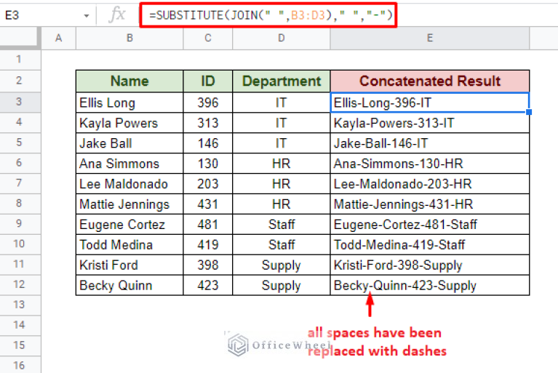Select result cell Lee-Maldonado-203-HR
This screenshot has height=373, width=558.
tap(430, 184)
